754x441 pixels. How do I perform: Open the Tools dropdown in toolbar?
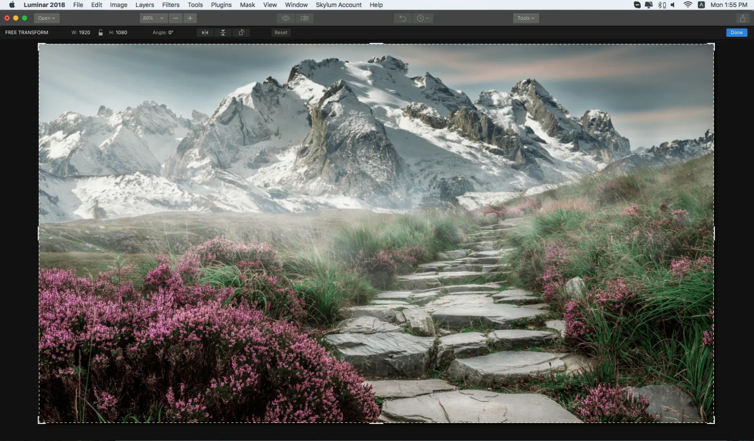tap(526, 18)
